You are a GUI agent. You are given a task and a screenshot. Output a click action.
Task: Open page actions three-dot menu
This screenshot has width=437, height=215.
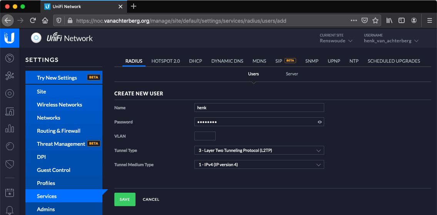point(354,20)
